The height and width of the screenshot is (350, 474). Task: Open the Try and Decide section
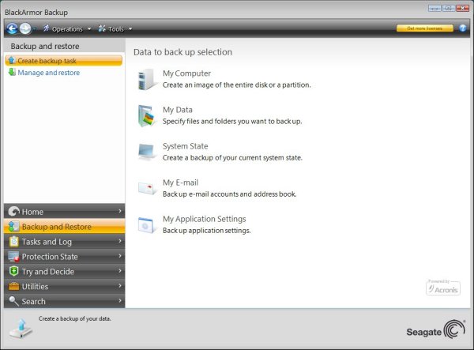click(x=65, y=271)
